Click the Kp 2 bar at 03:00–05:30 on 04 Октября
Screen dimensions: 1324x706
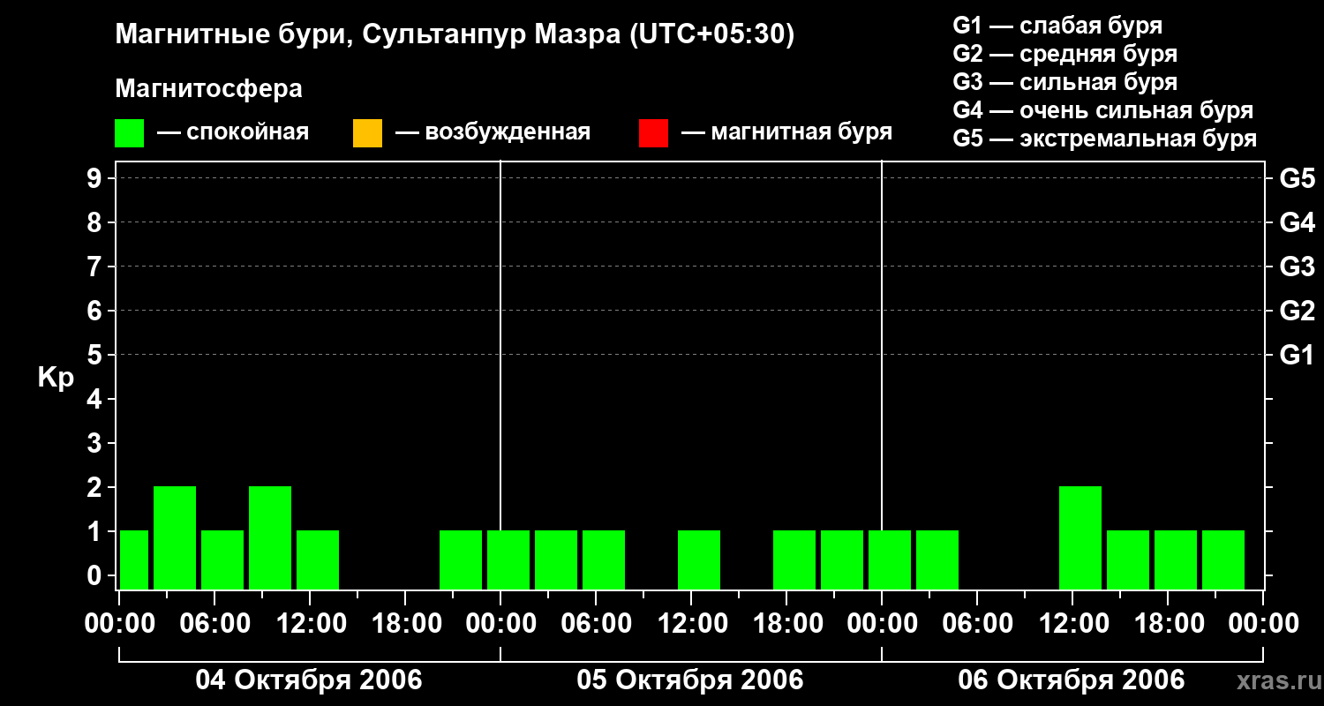coord(175,537)
